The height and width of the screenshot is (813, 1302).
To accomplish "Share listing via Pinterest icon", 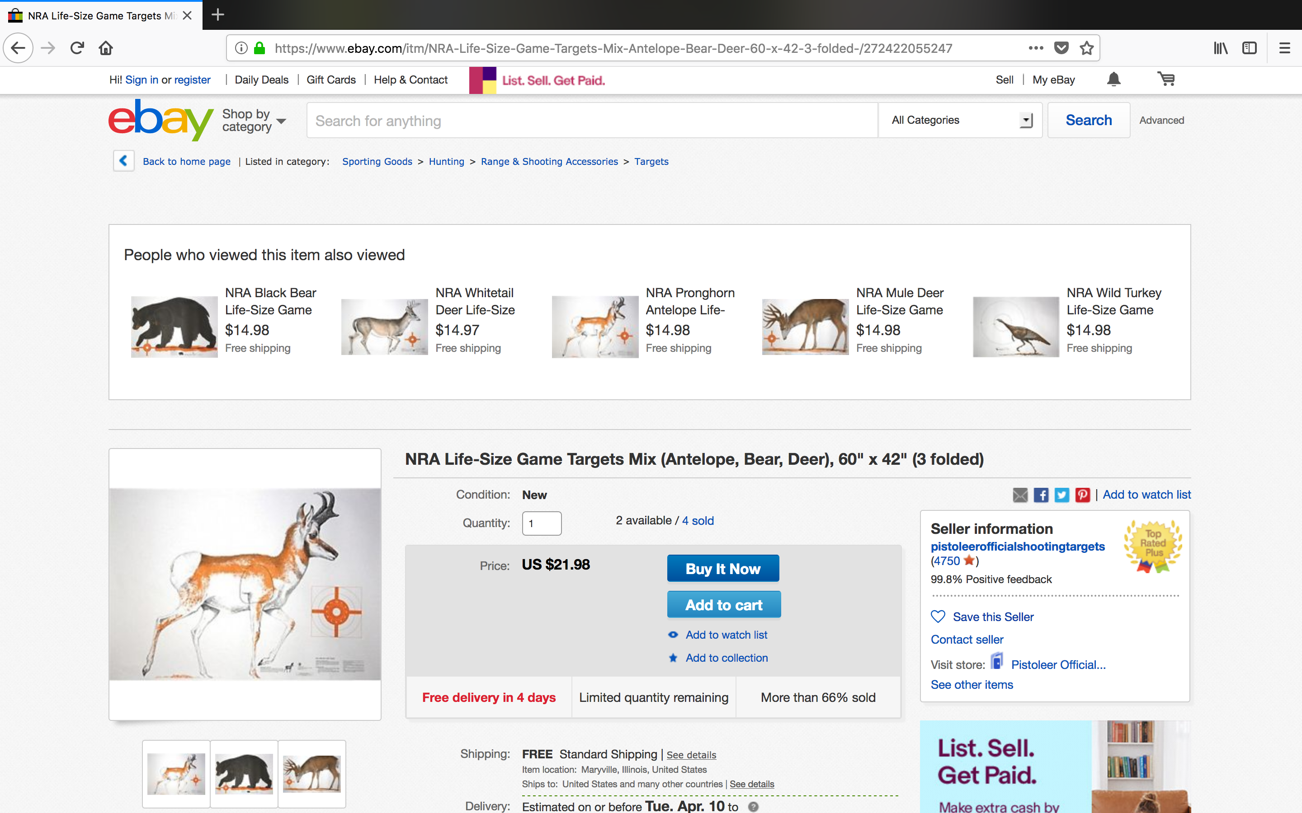I will (x=1082, y=495).
